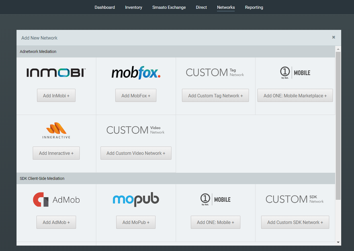Click the Inneractive logo
This screenshot has height=251, width=354.
[x=56, y=130]
